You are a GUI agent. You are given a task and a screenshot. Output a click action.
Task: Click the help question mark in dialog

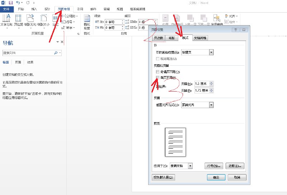(236, 30)
